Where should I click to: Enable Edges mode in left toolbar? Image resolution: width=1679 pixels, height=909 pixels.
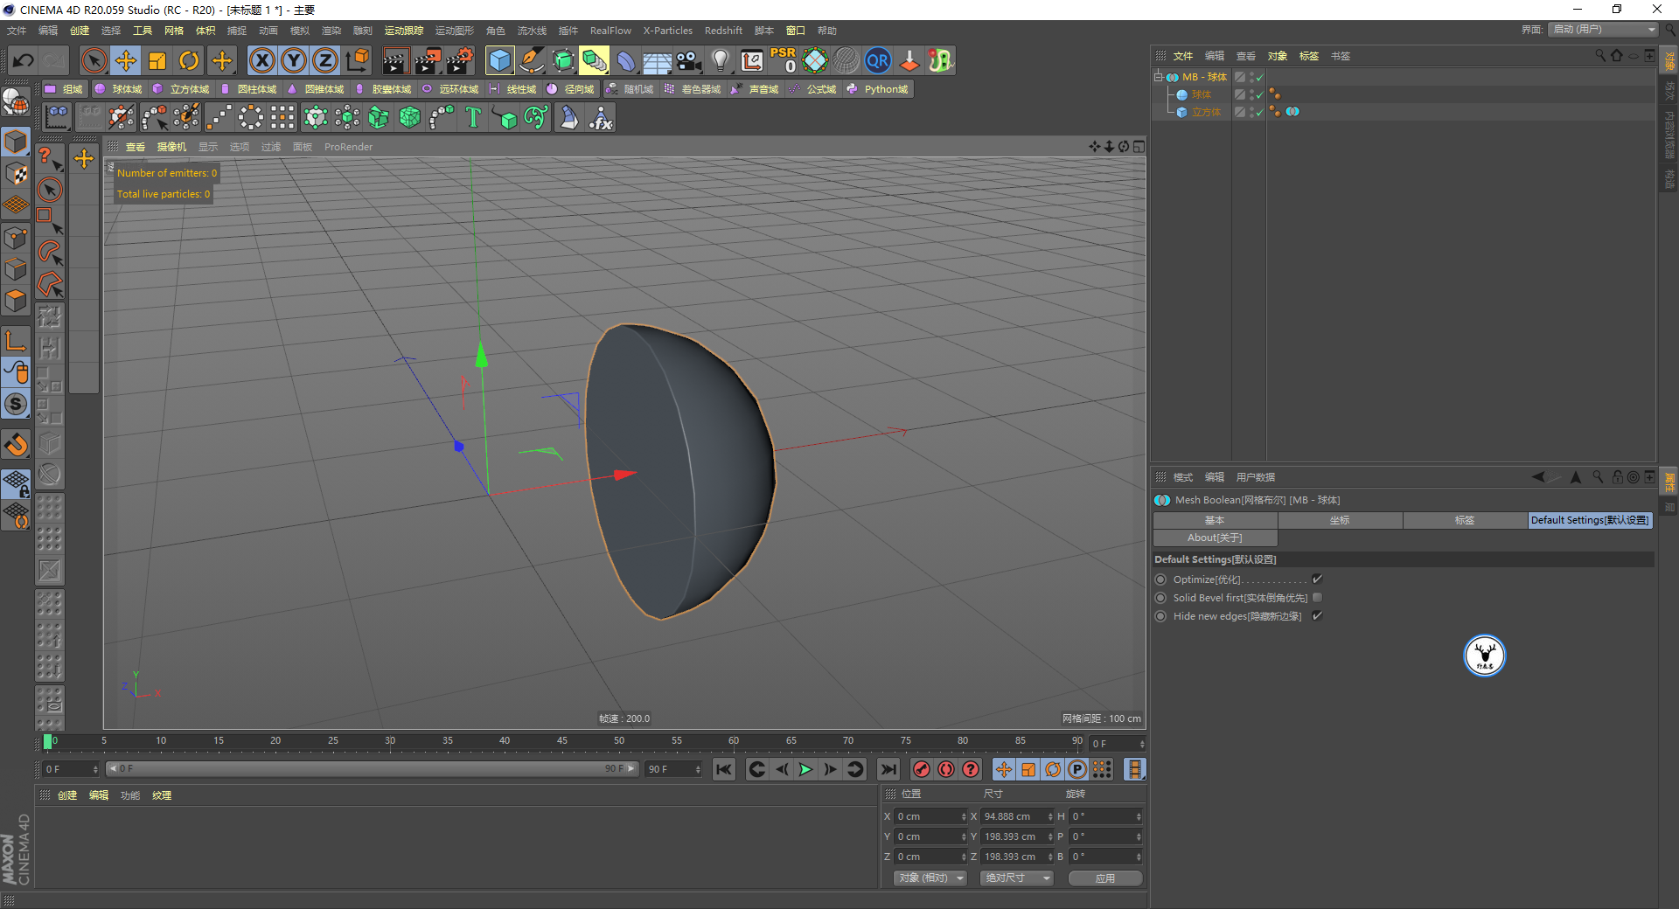coord(16,269)
